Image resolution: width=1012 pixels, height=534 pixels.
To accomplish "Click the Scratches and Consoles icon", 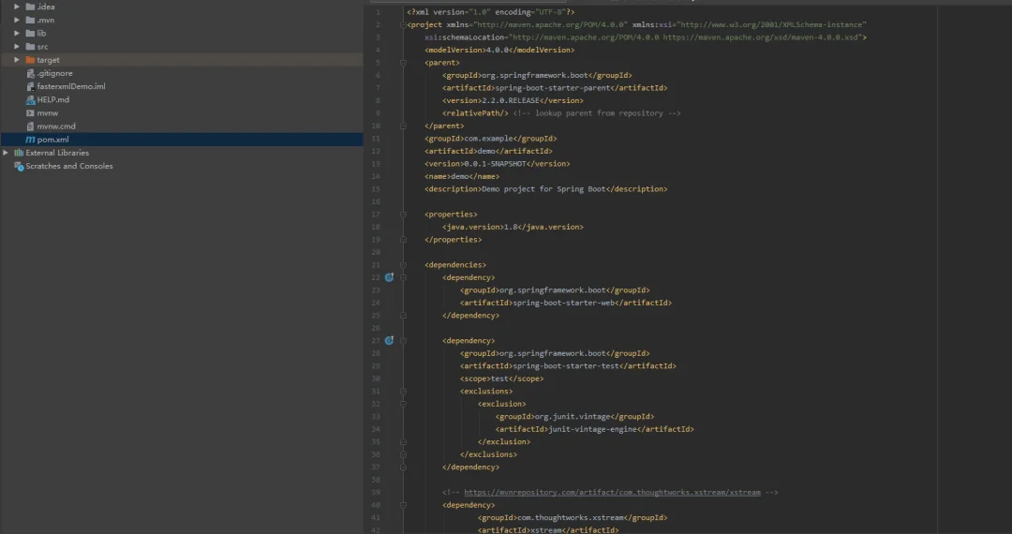I will tap(19, 166).
